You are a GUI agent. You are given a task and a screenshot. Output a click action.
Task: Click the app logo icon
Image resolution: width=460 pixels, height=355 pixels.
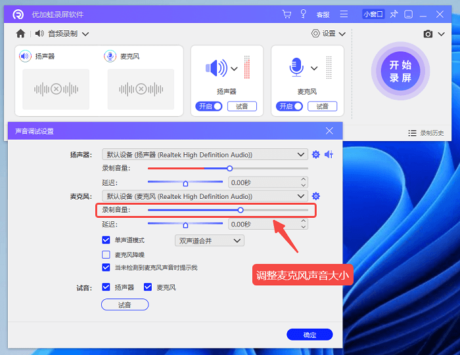18,14
